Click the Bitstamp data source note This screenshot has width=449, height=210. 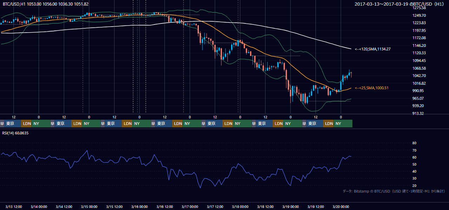pyautogui.click(x=394, y=191)
